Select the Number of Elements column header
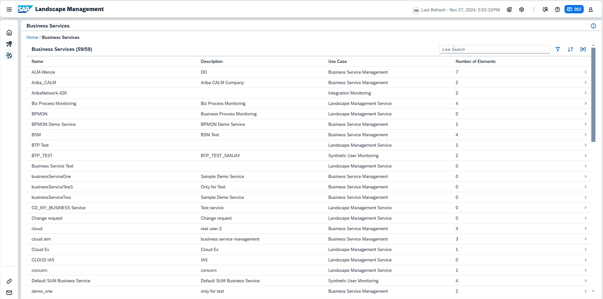This screenshot has width=603, height=299. [x=475, y=61]
